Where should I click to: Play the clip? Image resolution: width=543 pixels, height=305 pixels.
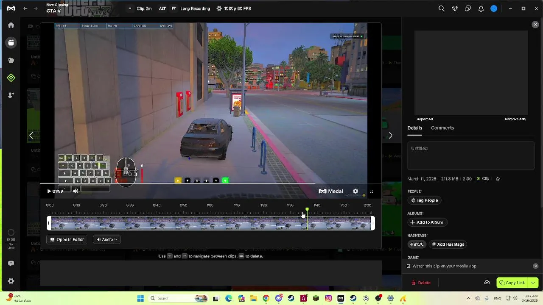[49, 191]
